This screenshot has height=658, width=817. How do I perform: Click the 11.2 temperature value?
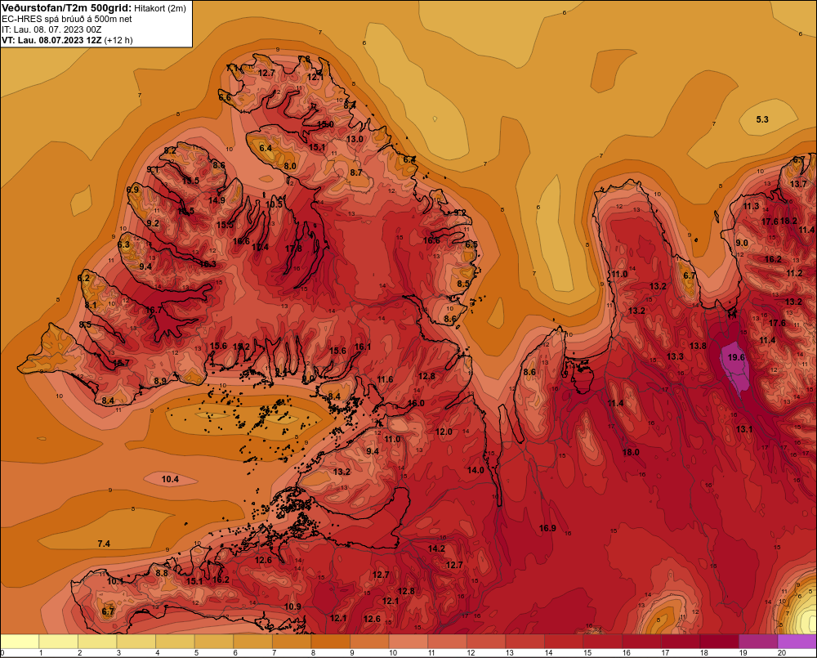click(795, 273)
